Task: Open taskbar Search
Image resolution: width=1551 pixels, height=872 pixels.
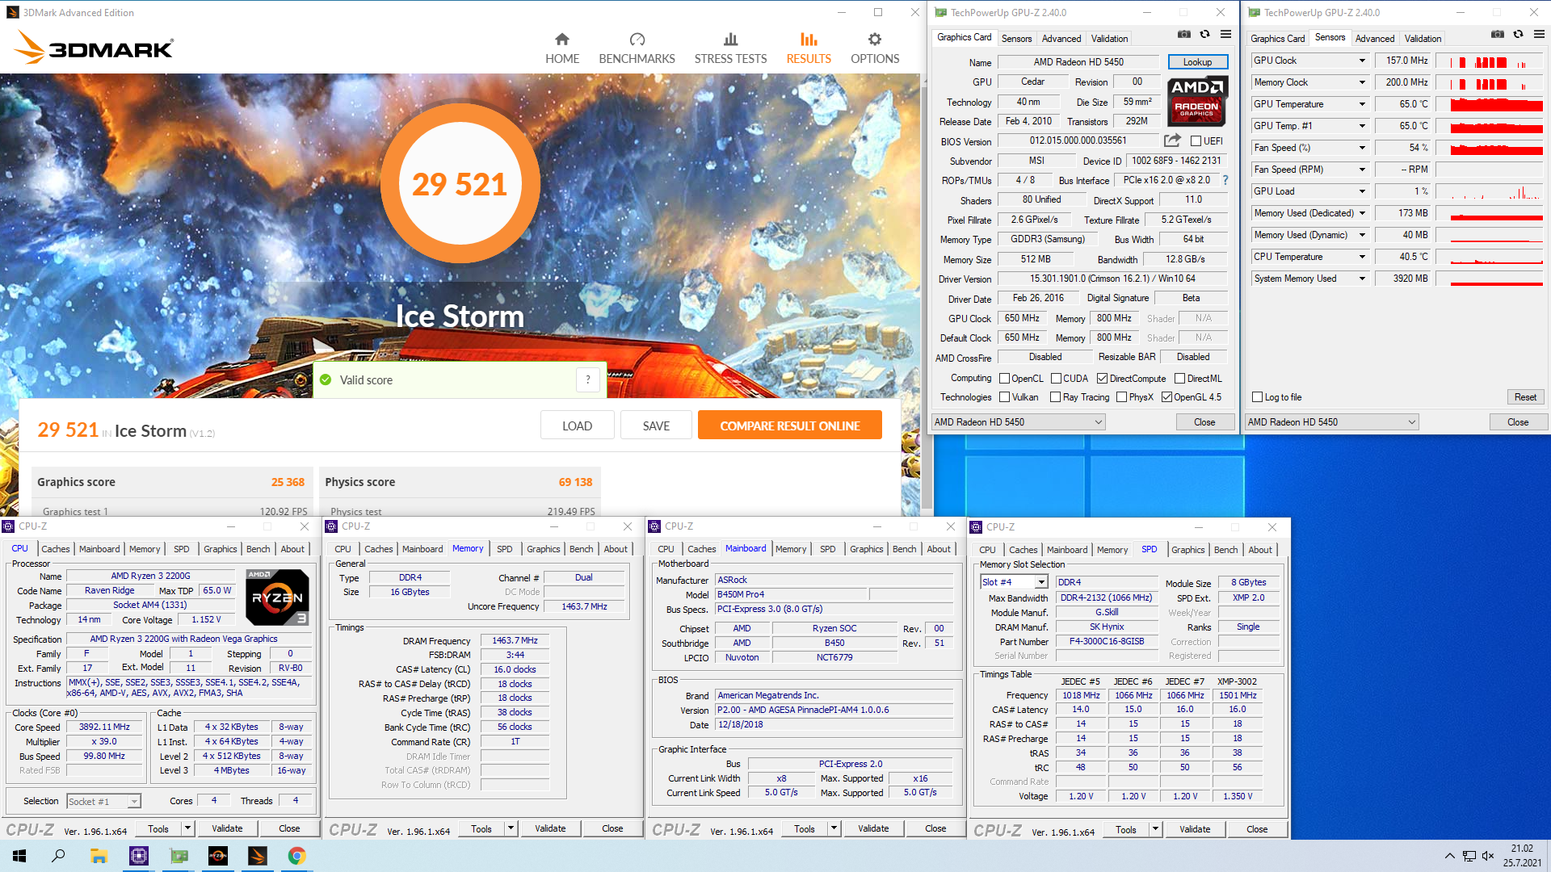Action: coord(58,856)
